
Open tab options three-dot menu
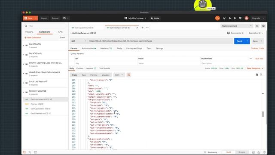[x=147, y=28]
